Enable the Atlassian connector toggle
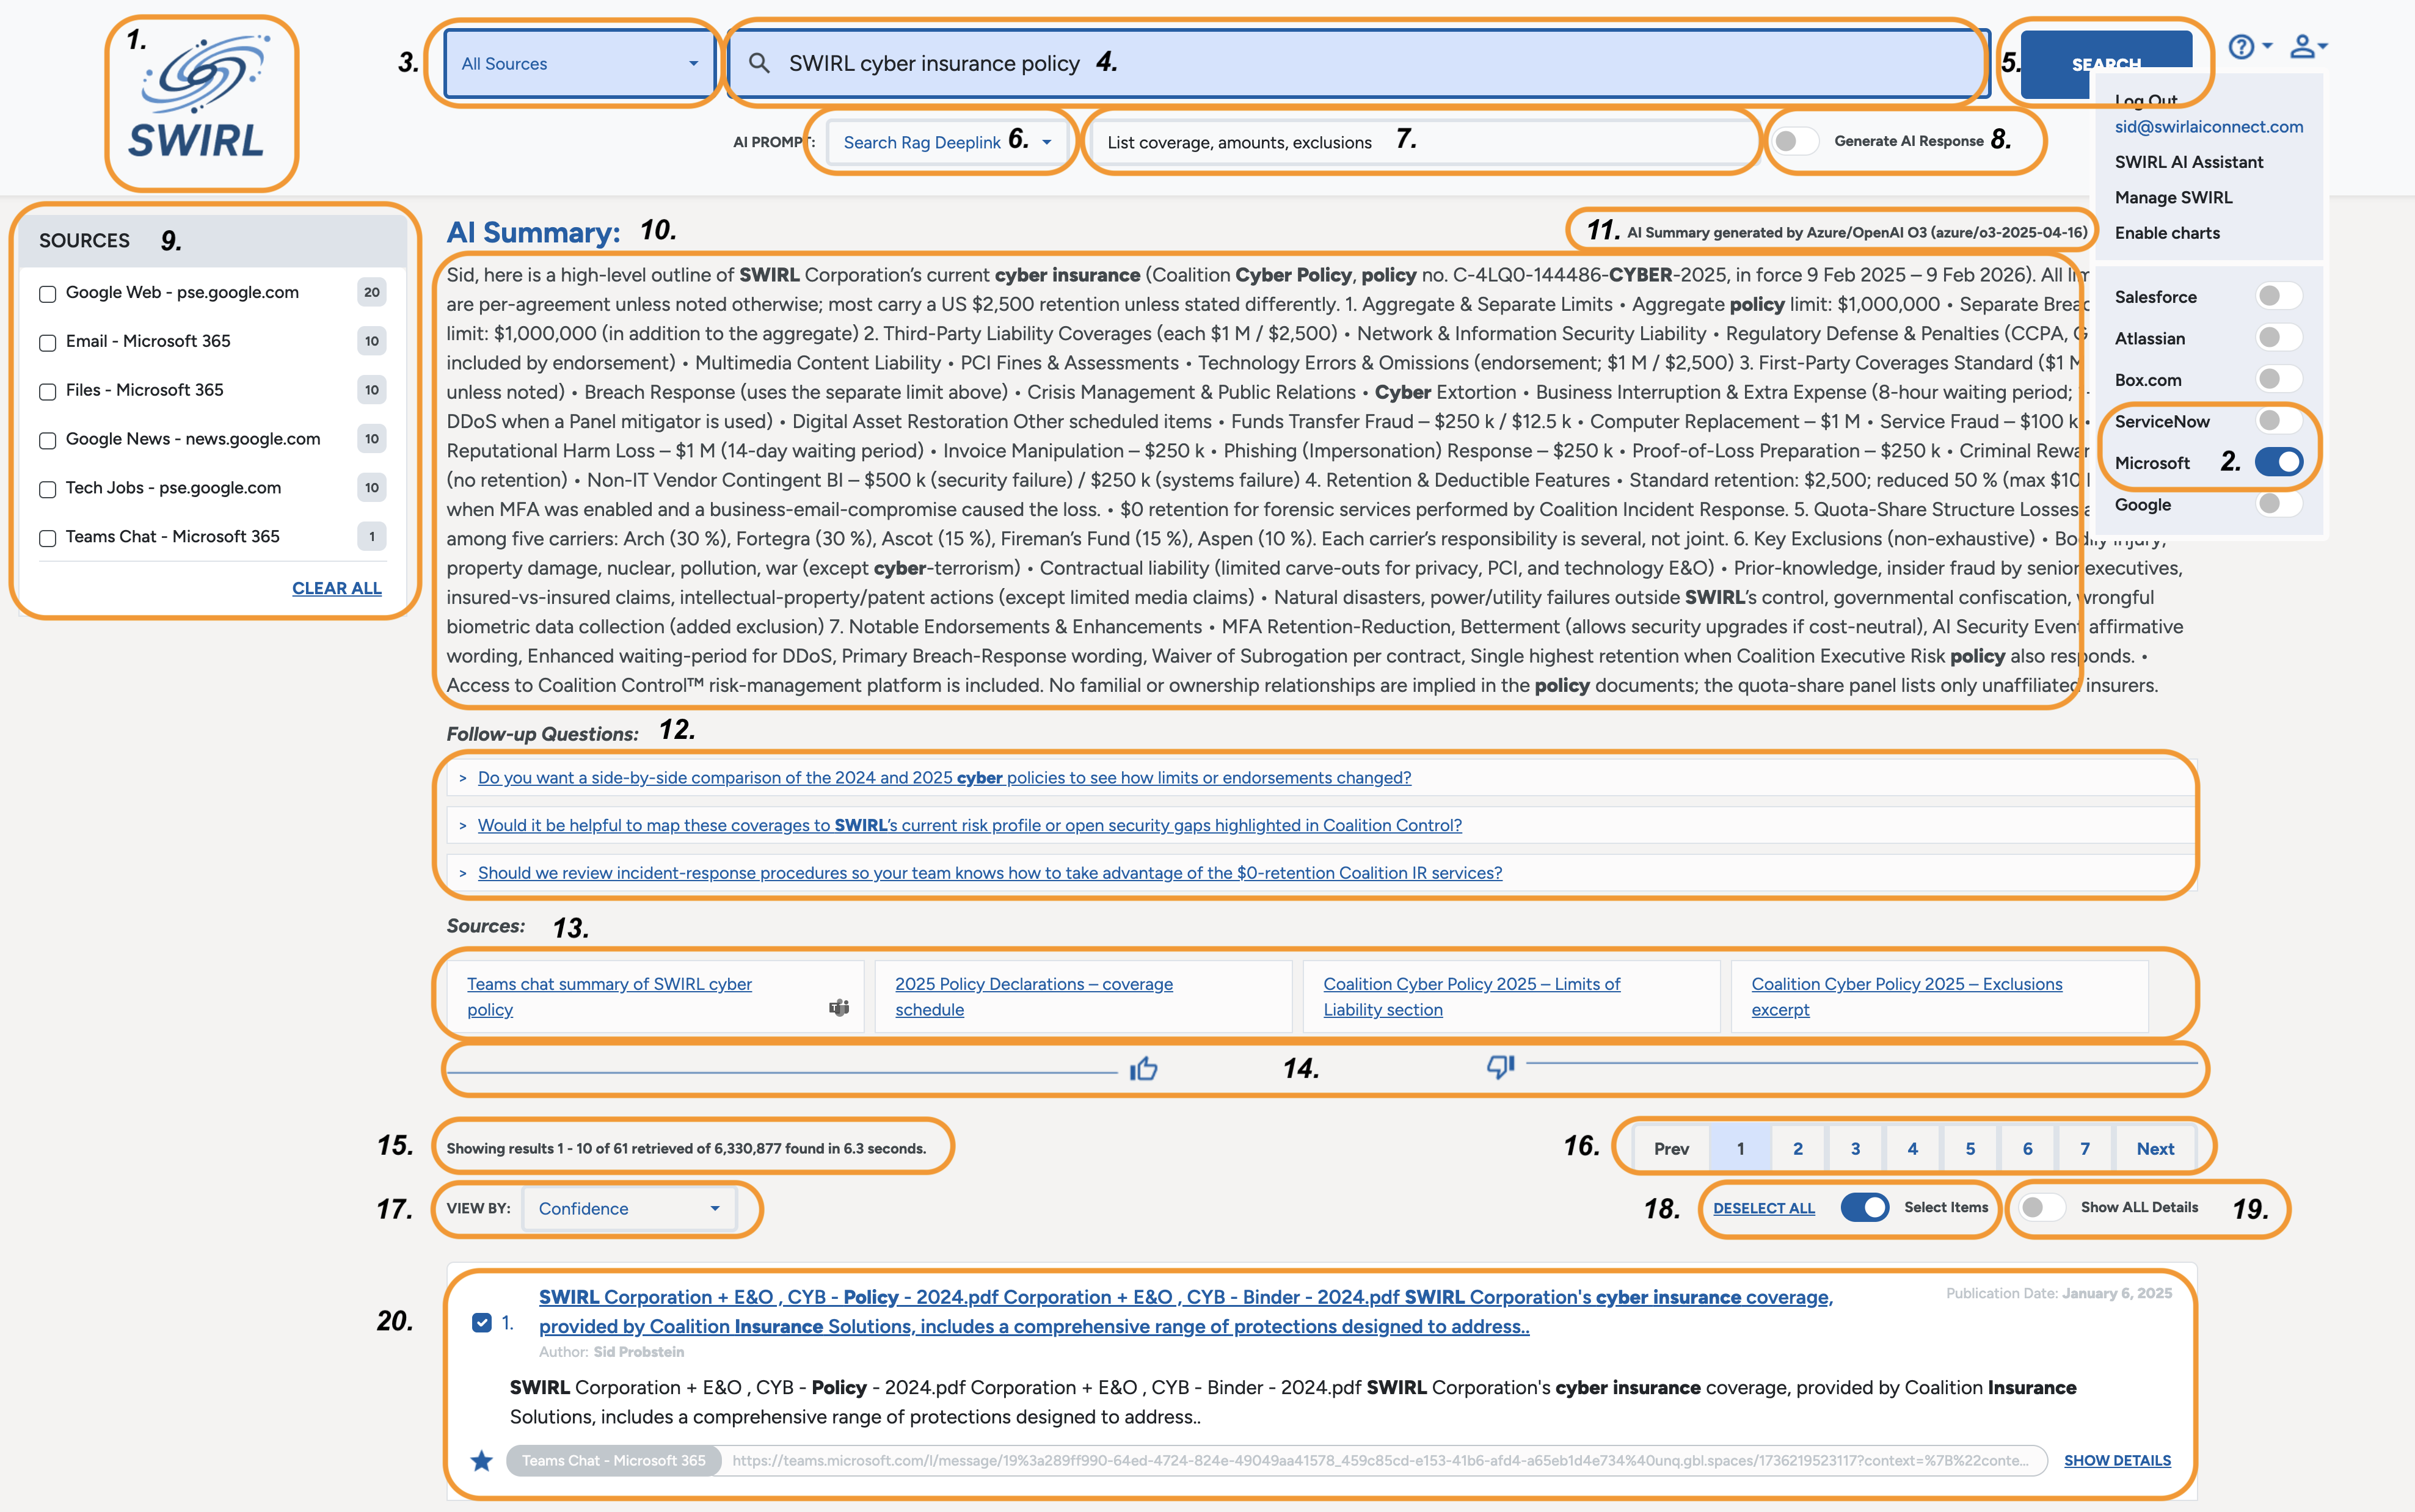This screenshot has width=2415, height=1512. coord(2280,338)
